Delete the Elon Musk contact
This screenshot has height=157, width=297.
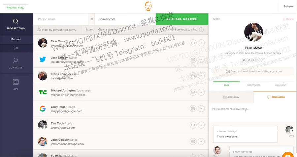click(288, 19)
